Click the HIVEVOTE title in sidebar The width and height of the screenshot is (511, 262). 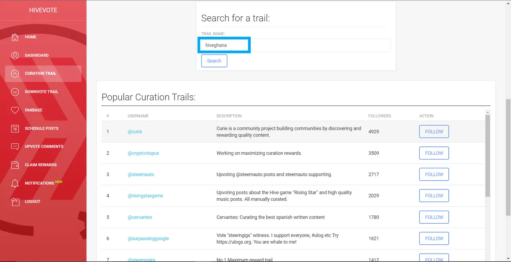point(43,10)
